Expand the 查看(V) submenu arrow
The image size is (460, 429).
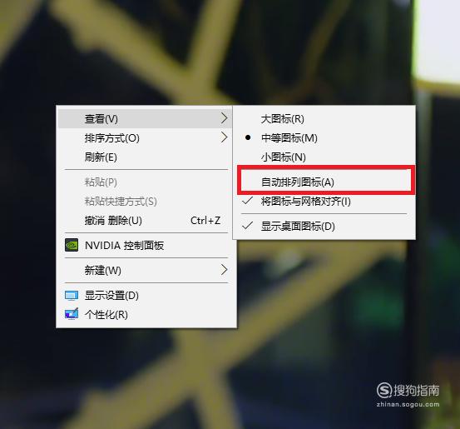click(224, 118)
